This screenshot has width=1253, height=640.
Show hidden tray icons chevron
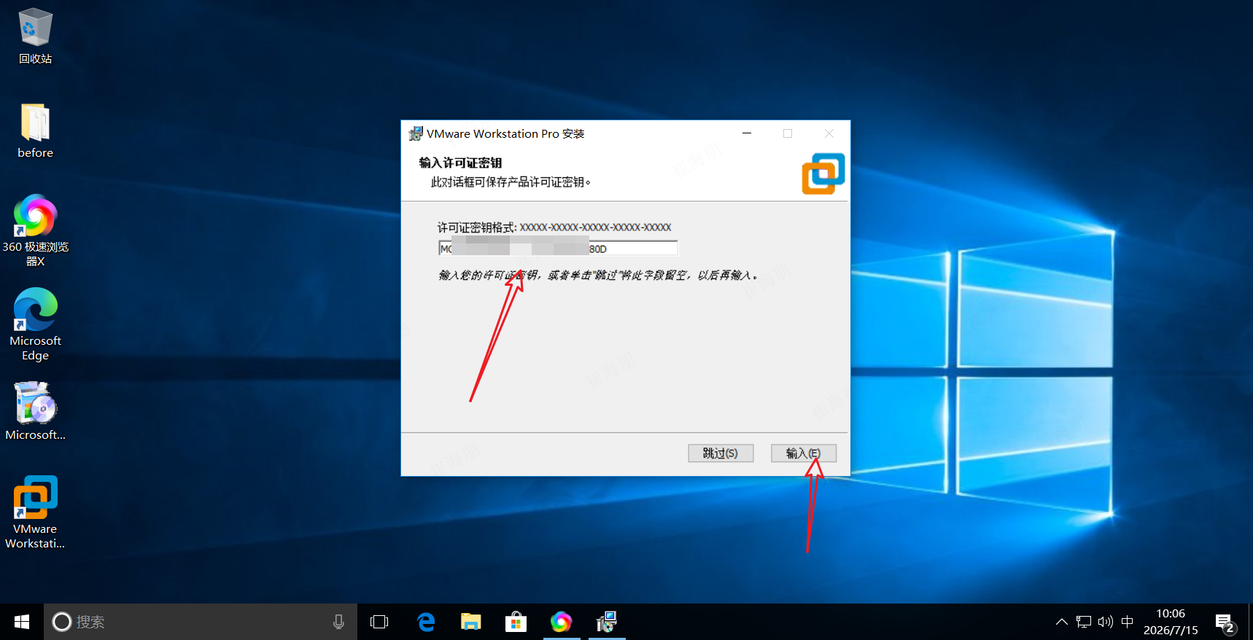click(1062, 622)
